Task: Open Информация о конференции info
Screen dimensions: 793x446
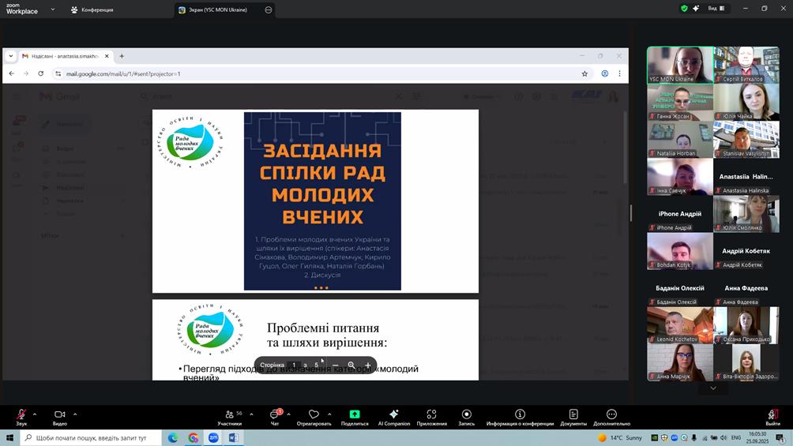Action: [x=520, y=415]
